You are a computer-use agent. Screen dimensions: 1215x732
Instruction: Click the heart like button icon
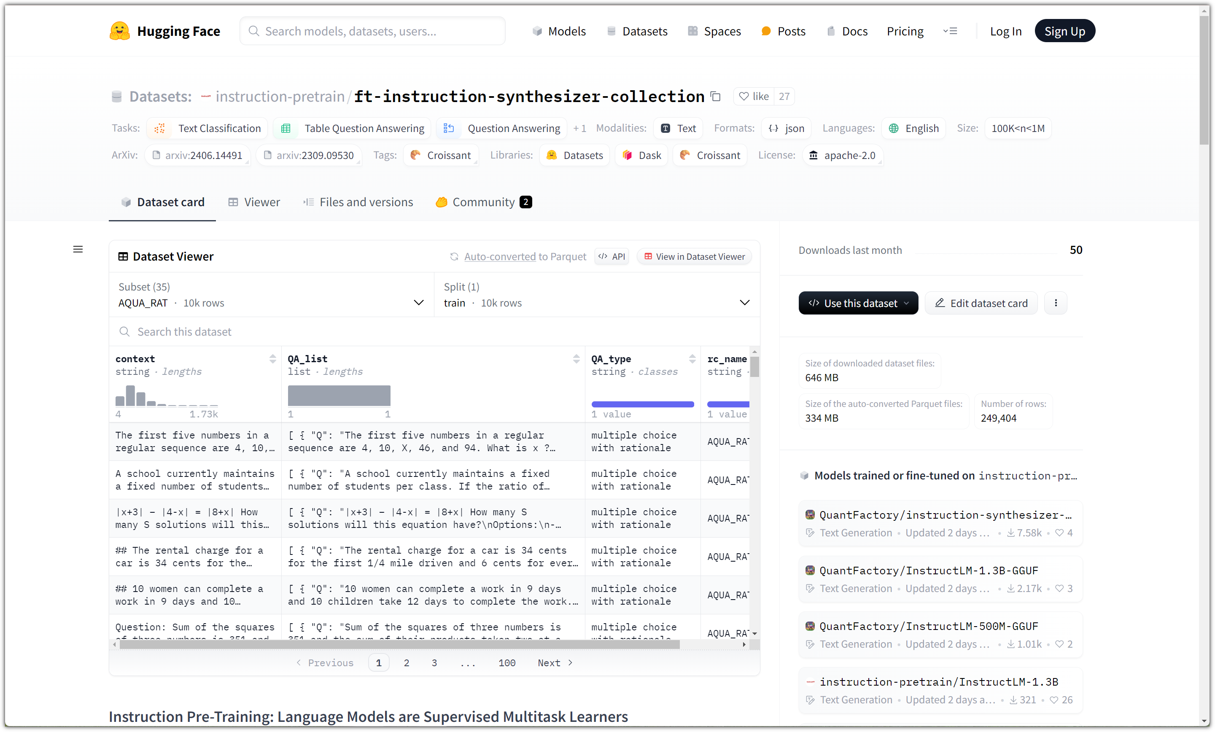744,96
